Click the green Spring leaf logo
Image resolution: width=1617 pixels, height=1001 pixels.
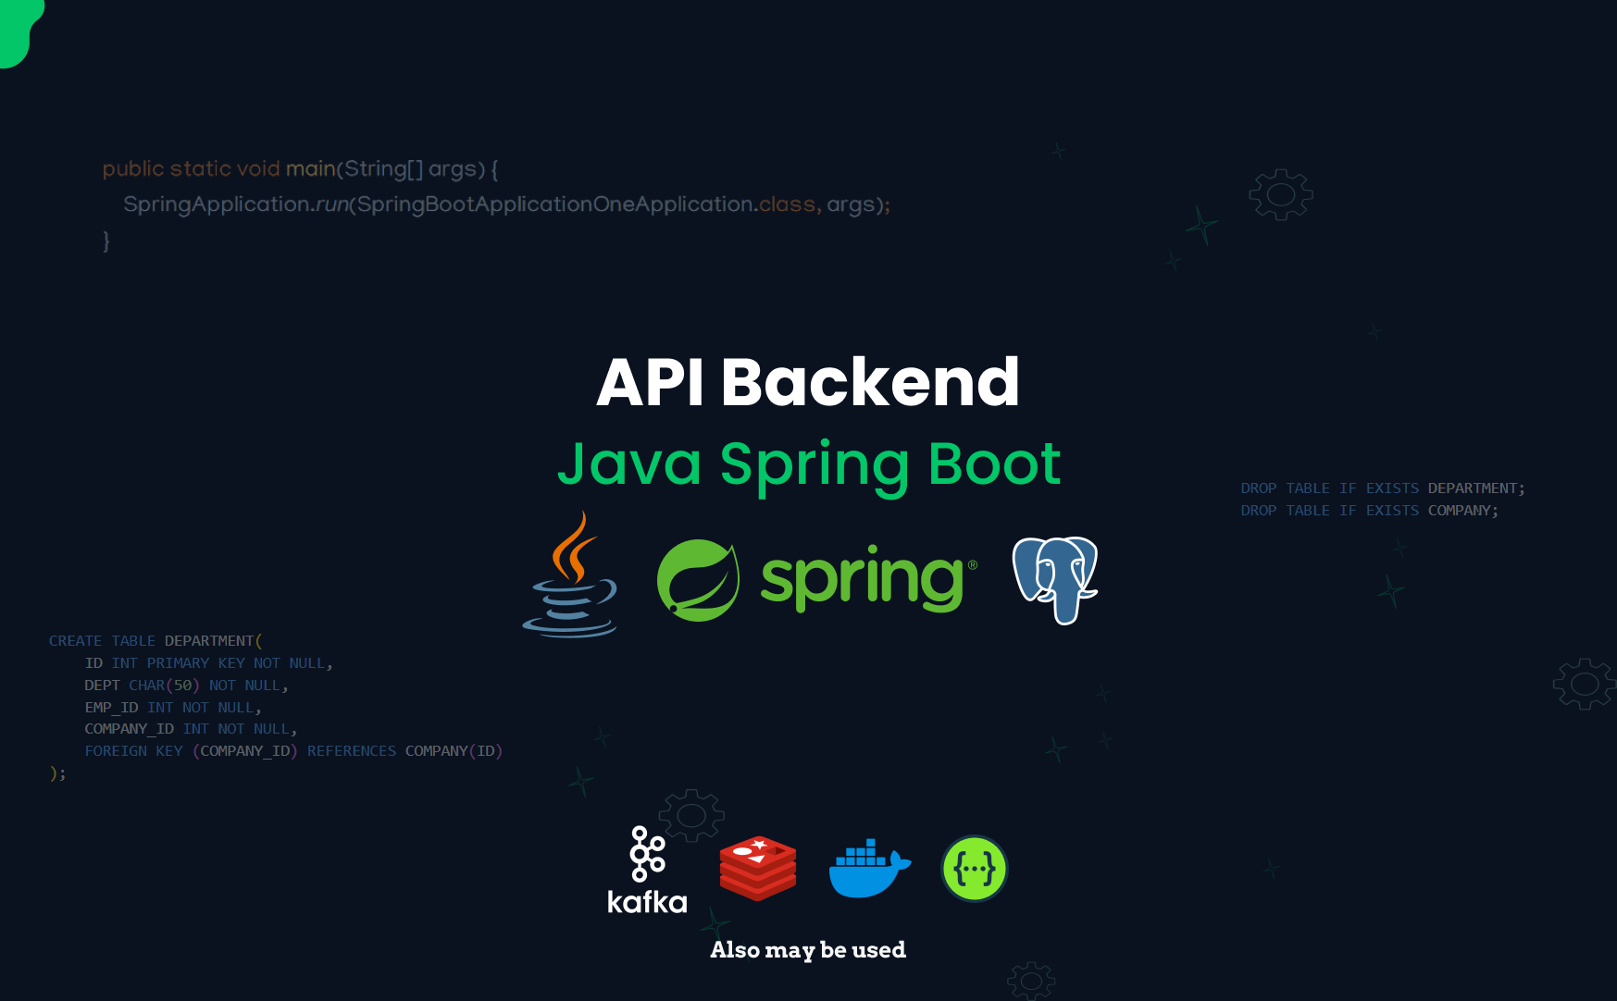point(698,580)
